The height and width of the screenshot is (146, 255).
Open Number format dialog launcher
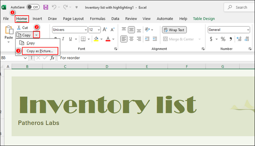250,49
